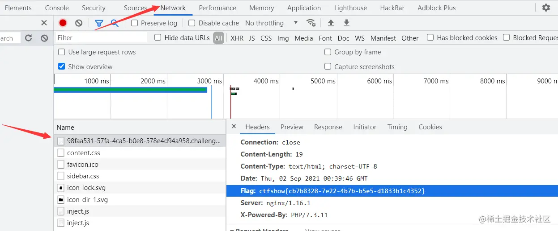Open network conditions wifi icon
The height and width of the screenshot is (231, 558).
tap(311, 23)
